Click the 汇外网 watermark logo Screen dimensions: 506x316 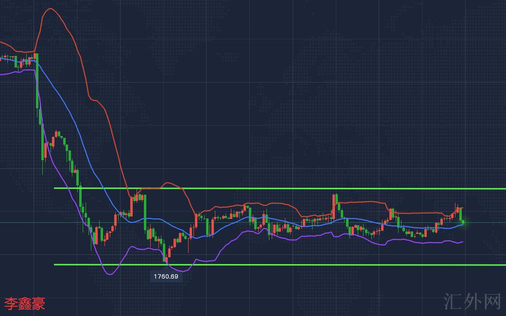click(472, 301)
